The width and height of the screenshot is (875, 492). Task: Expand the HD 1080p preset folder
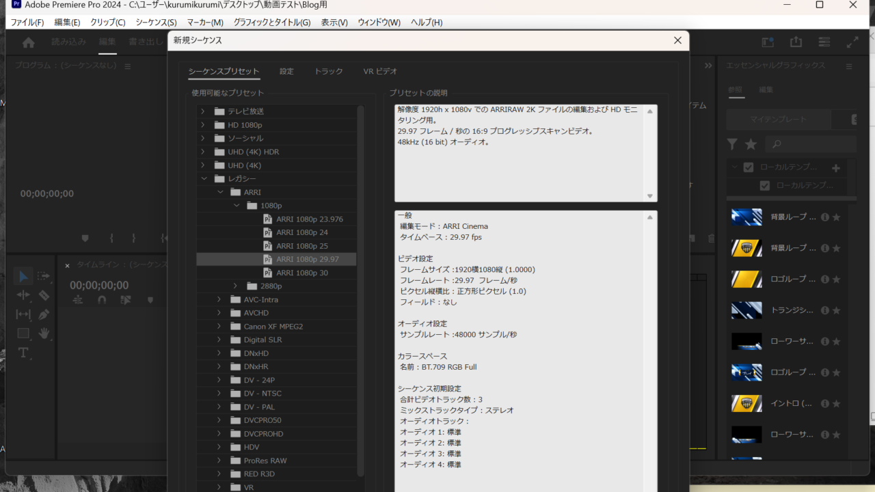tap(202, 125)
